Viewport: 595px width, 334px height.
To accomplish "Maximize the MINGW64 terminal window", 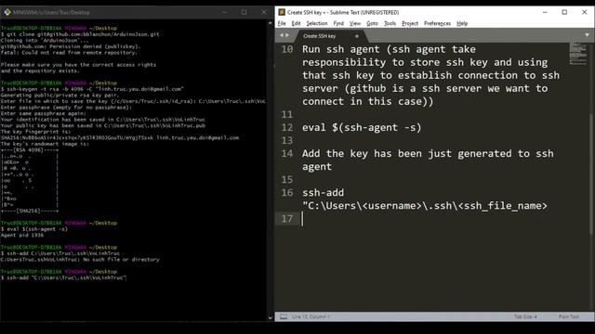I will point(244,12).
